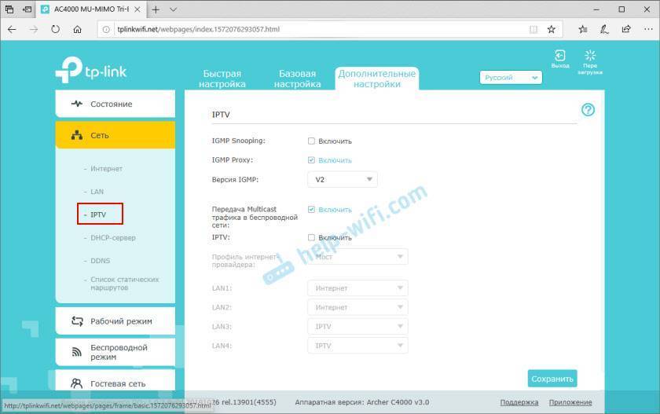Open the Рабочий режим section
Screen dimensions: 660x414
coord(115,321)
